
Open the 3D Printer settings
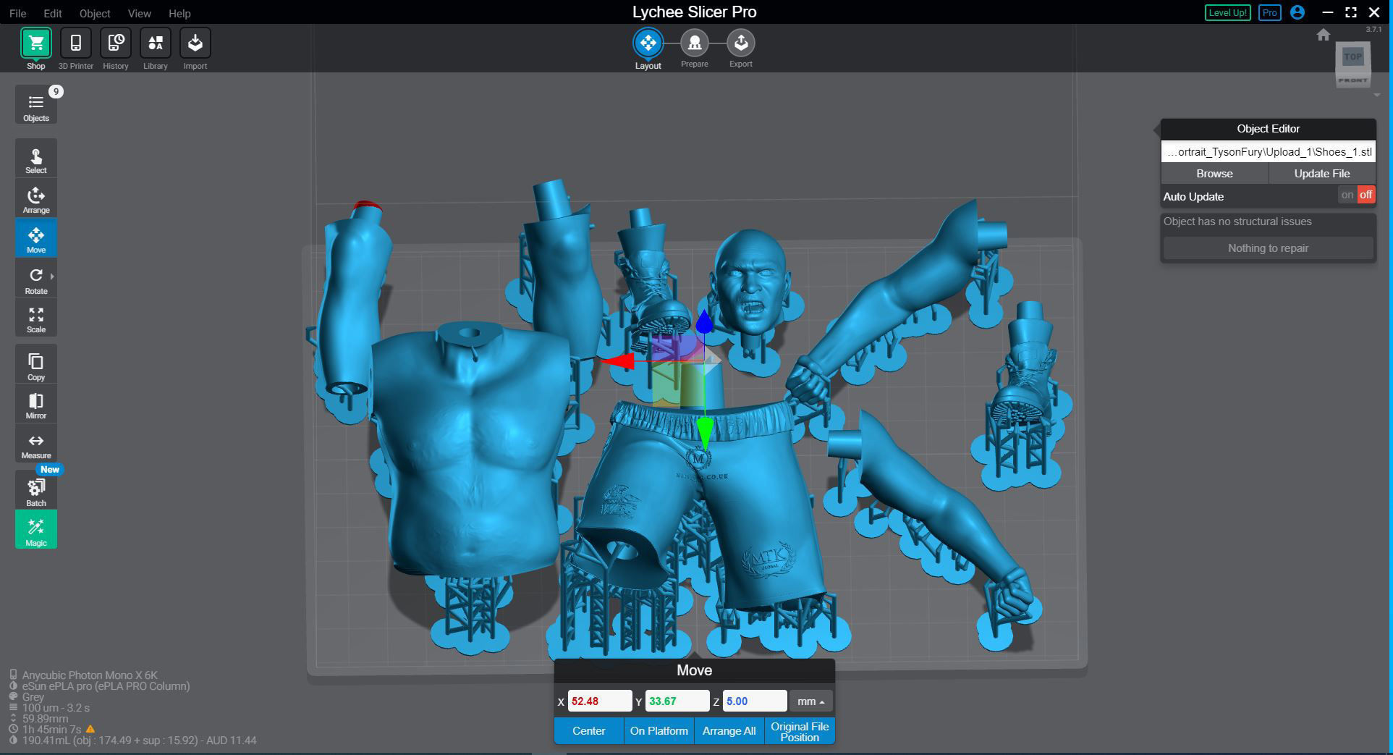point(75,43)
